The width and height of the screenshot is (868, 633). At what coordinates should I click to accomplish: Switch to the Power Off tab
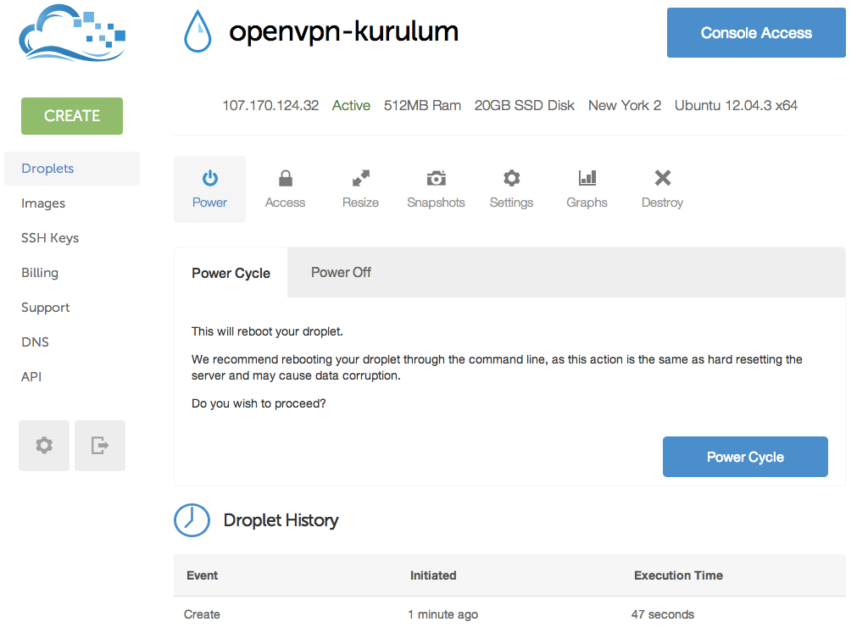coord(341,272)
